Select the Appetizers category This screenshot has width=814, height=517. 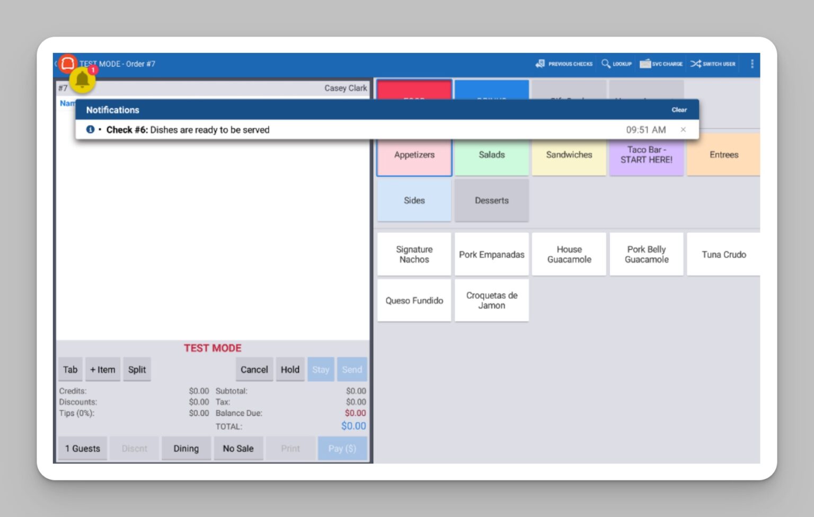point(414,155)
